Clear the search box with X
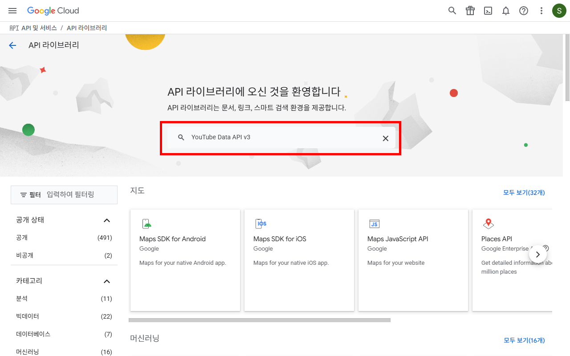Image resolution: width=570 pixels, height=356 pixels. click(x=386, y=138)
